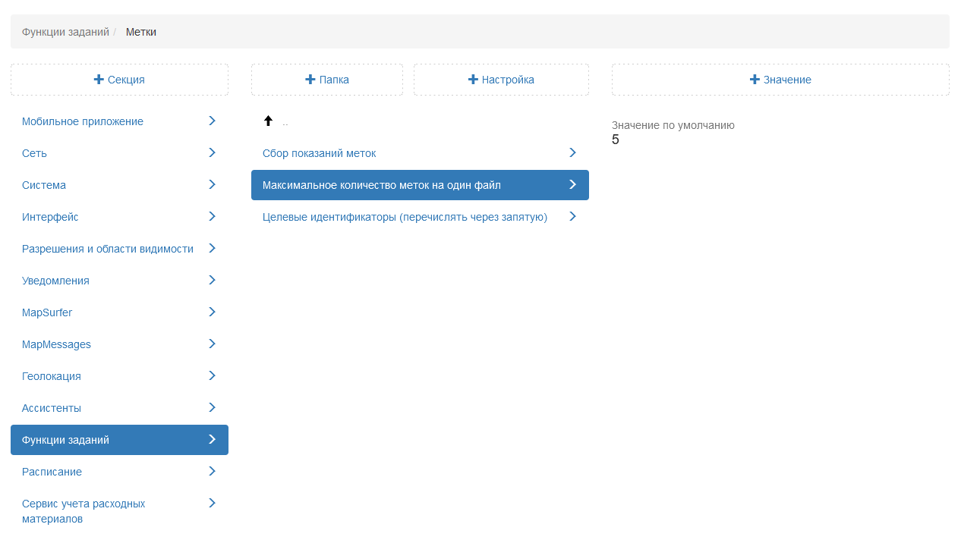Expand chevron next to Разрешения и области видимости
This screenshot has height=540, width=961.
(212, 248)
